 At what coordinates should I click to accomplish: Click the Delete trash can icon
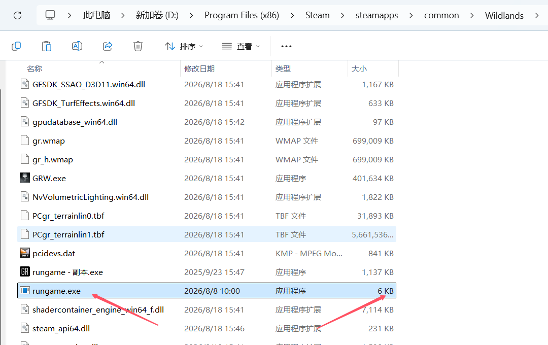138,46
